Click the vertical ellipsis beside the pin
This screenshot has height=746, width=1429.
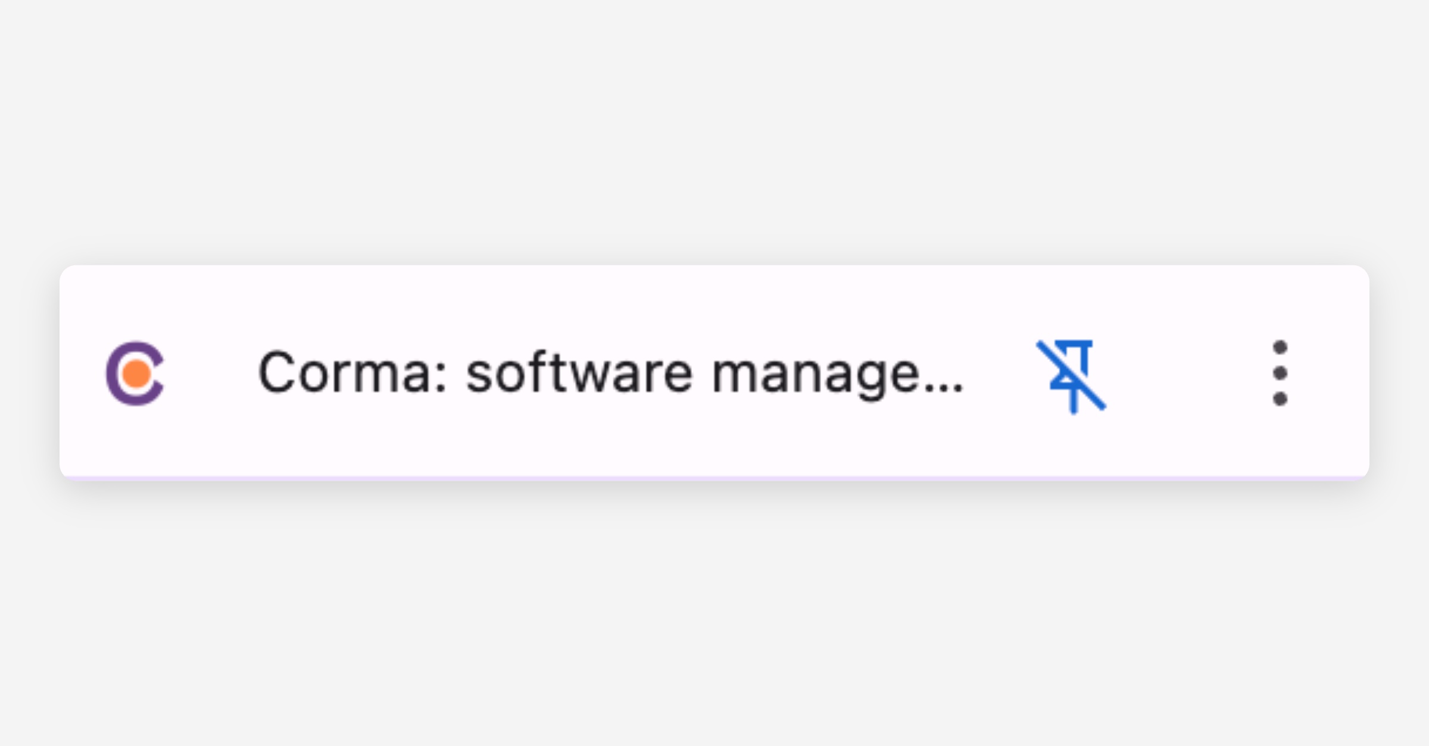(1280, 373)
